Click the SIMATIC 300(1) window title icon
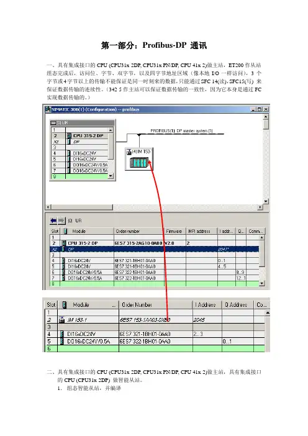This screenshot has height=436, width=308. coord(48,109)
